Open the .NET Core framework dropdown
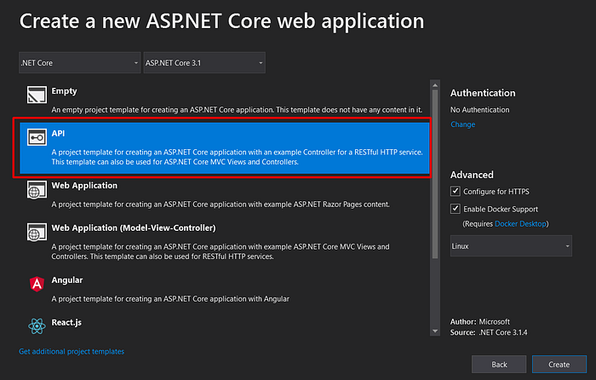 pos(79,63)
